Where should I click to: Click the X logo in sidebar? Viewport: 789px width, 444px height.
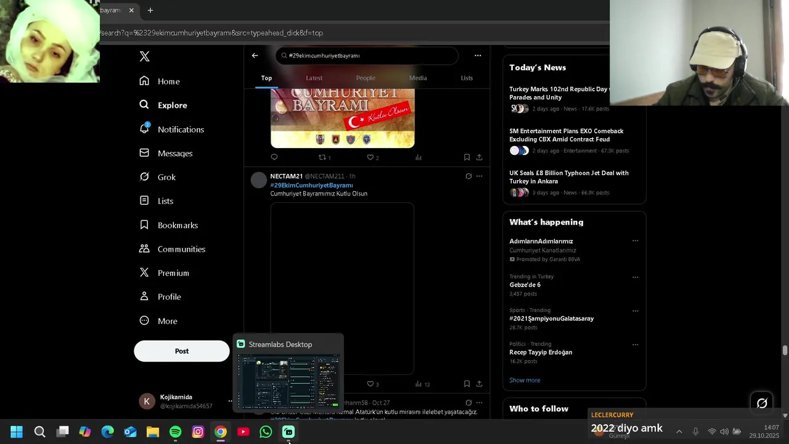144,56
